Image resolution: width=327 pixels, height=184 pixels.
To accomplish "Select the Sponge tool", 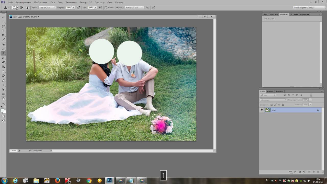I will [3, 76].
